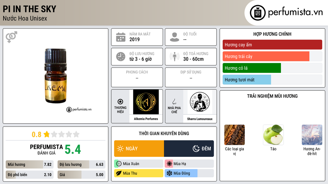Click the THƯƠNG HIỆU label
This screenshot has width=328, height=184.
(120, 110)
